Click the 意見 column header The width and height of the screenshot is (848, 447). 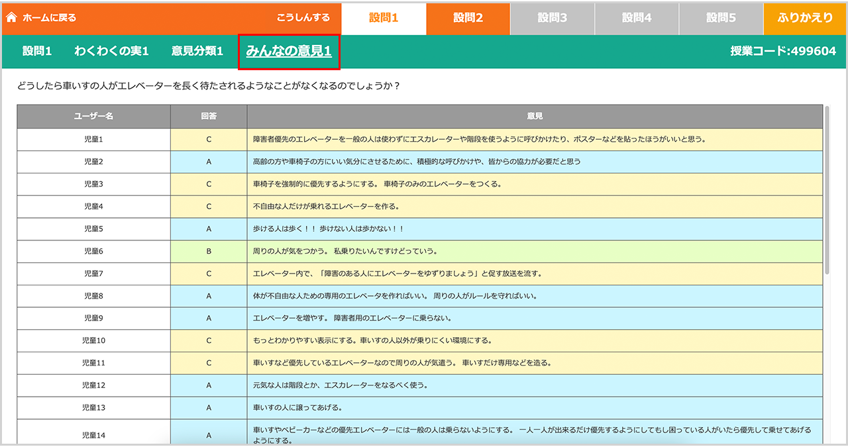point(535,116)
